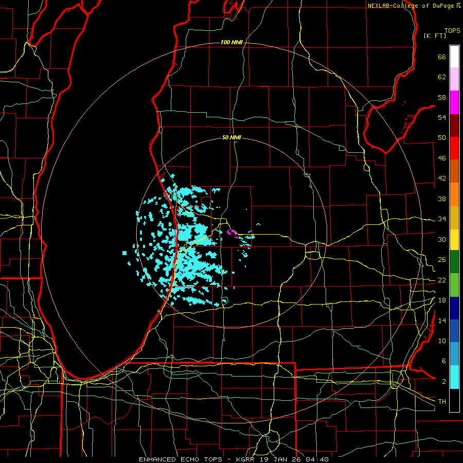Select the steel blue 6 kft swatch
Screen dimensions: 463x463
coord(454,354)
